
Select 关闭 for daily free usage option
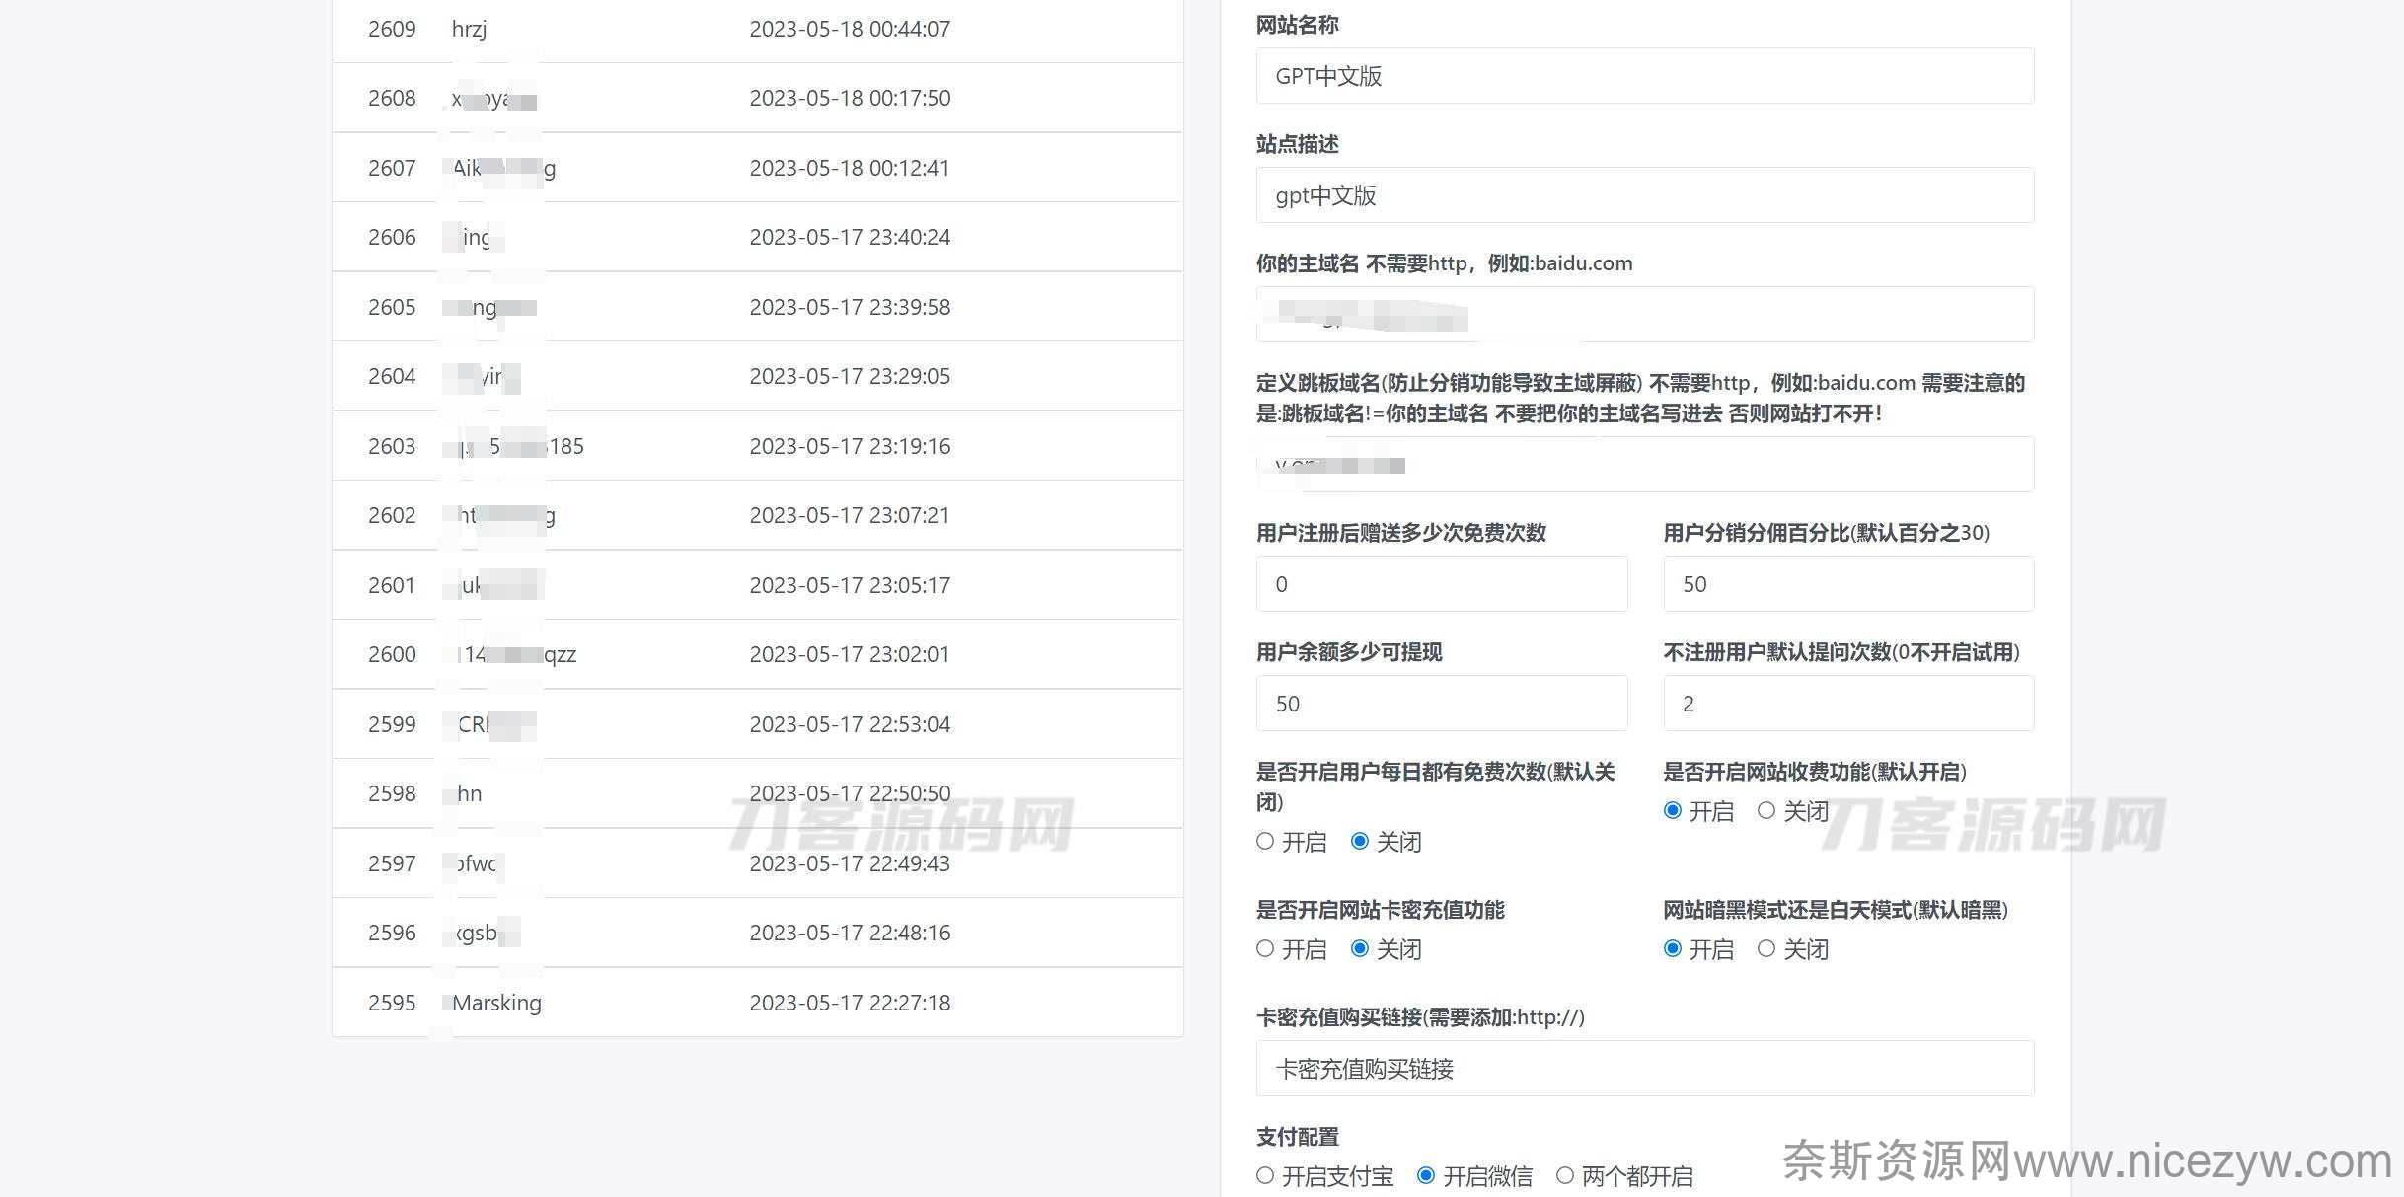[1360, 842]
